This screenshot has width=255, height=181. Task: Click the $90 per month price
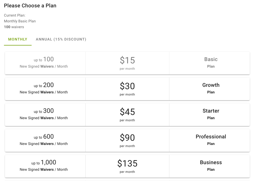point(127,140)
